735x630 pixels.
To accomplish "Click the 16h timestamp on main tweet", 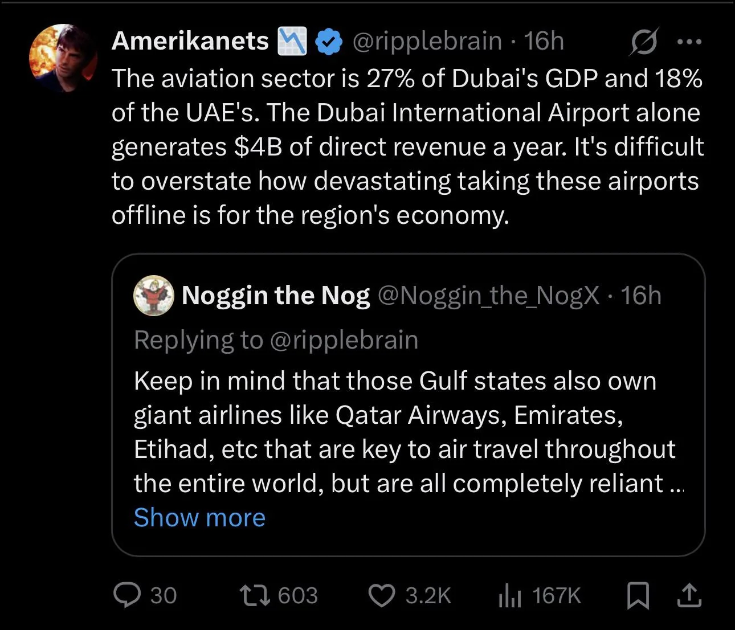I will point(544,41).
